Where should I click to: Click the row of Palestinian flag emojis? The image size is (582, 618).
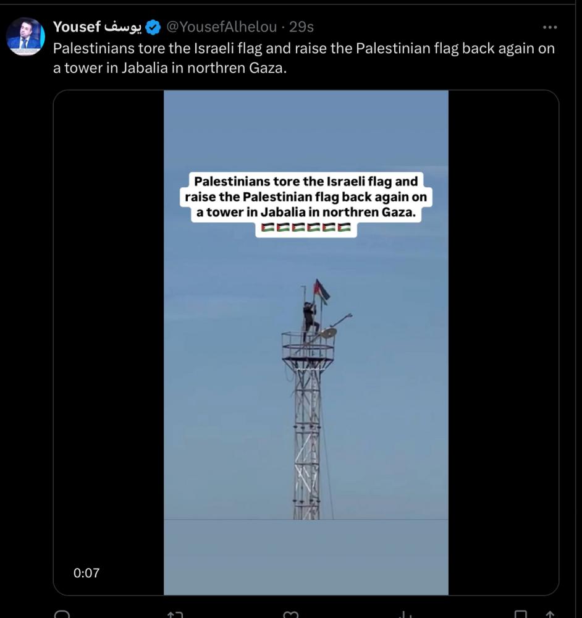306,228
